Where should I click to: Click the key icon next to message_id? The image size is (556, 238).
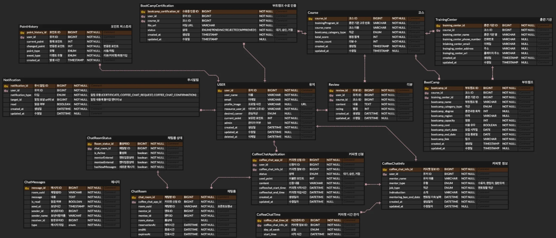click(27, 188)
